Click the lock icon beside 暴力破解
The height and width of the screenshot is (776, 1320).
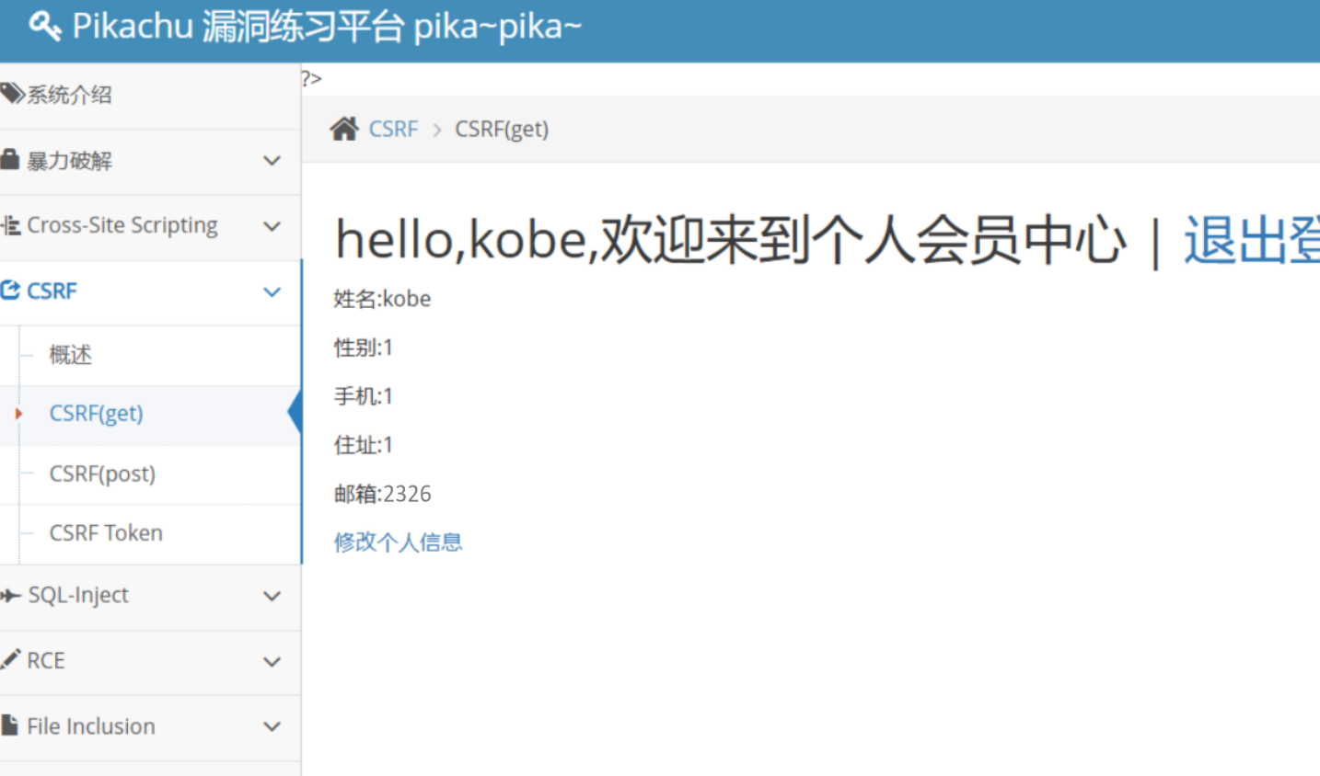[x=10, y=160]
